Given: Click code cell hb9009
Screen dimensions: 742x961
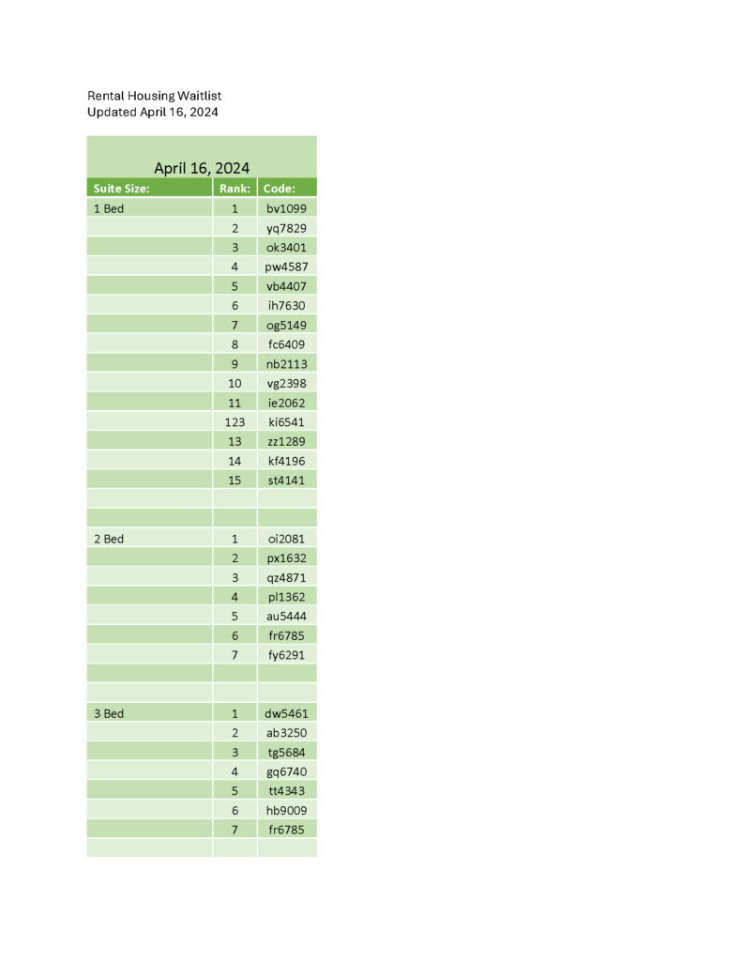Looking at the screenshot, I should pyautogui.click(x=287, y=810).
